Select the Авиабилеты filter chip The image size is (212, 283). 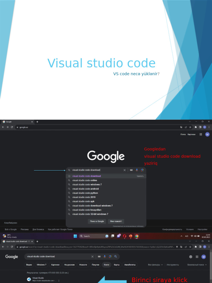pos(130,265)
